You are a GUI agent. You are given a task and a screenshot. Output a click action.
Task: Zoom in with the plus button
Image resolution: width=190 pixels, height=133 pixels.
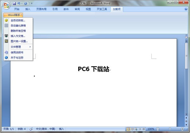pyautogui.click(x=182, y=129)
